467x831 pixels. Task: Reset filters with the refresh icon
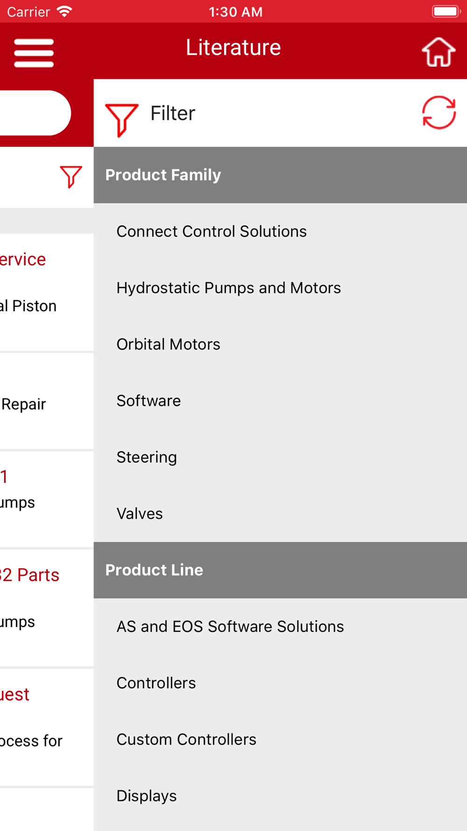pos(439,113)
